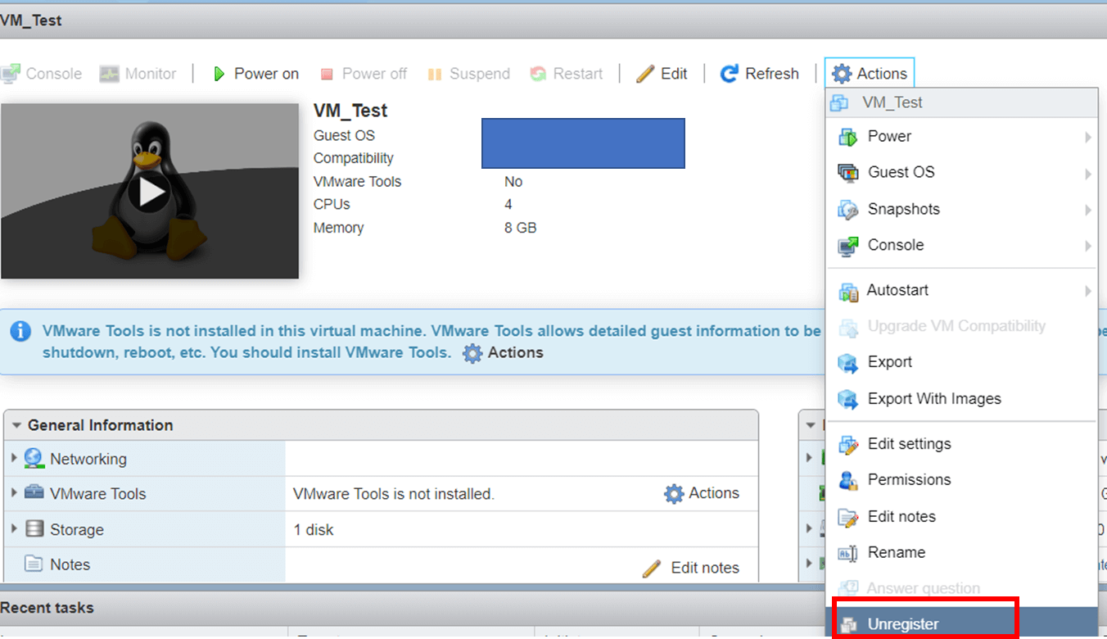This screenshot has height=639, width=1107.
Task: Click the Storage disk icon
Action: coord(34,528)
